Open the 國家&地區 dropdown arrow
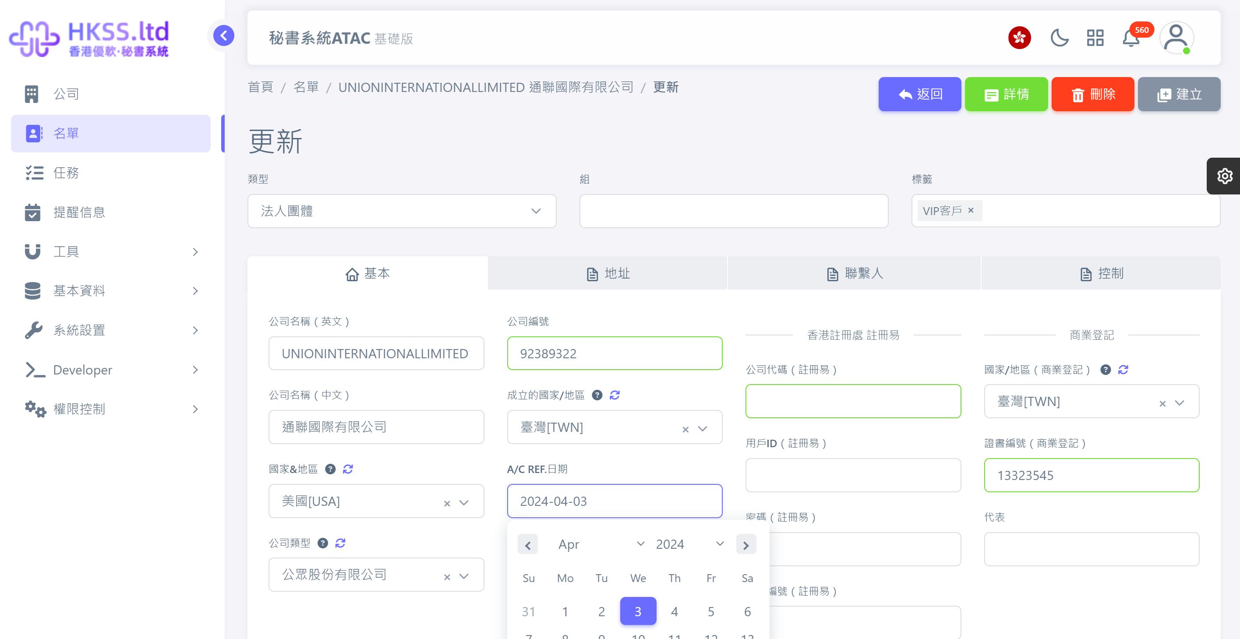 pyautogui.click(x=464, y=503)
